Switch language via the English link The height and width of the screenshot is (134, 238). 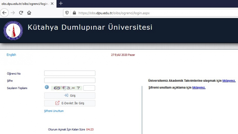(11, 55)
